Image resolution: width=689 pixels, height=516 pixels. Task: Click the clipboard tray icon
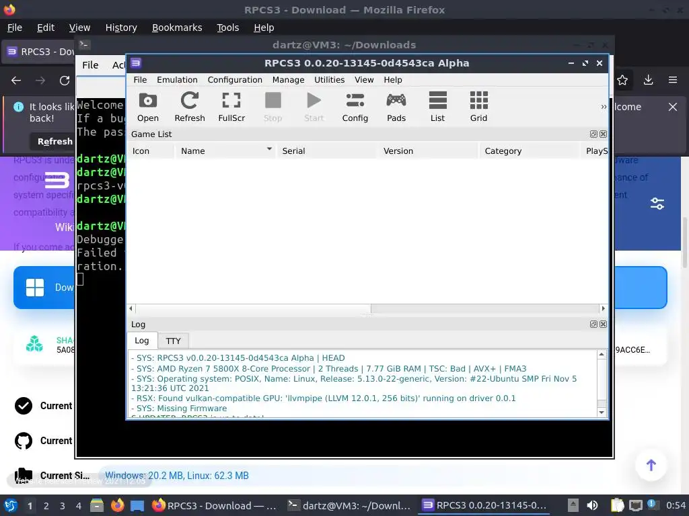click(617, 505)
